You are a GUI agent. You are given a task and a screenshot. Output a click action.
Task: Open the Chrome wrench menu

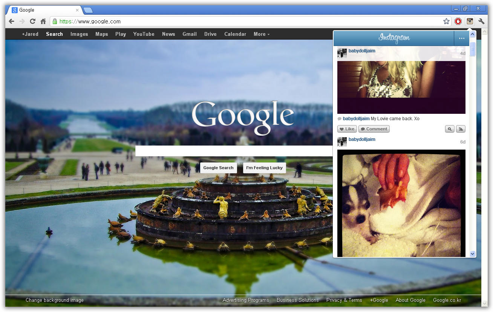[x=481, y=21]
